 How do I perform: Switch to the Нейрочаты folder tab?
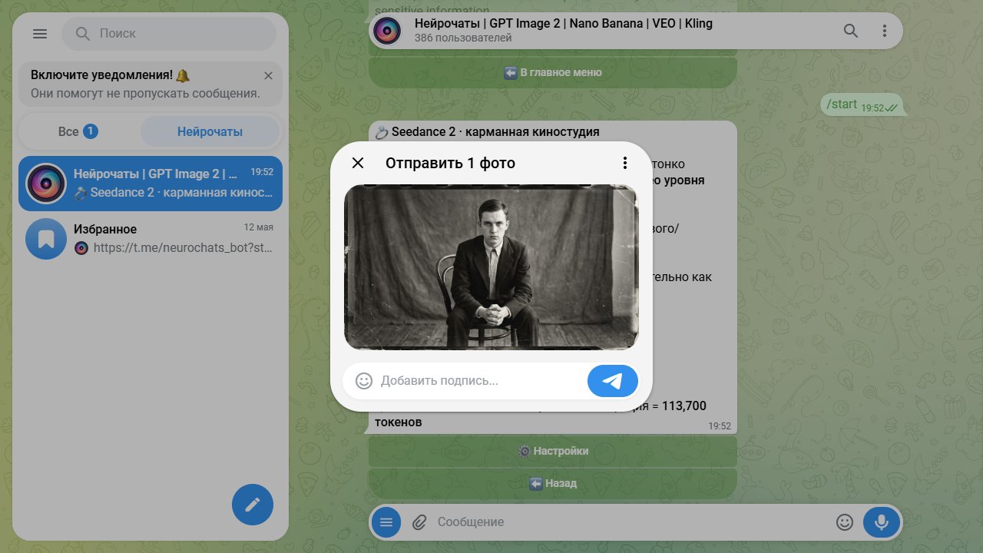pos(210,131)
